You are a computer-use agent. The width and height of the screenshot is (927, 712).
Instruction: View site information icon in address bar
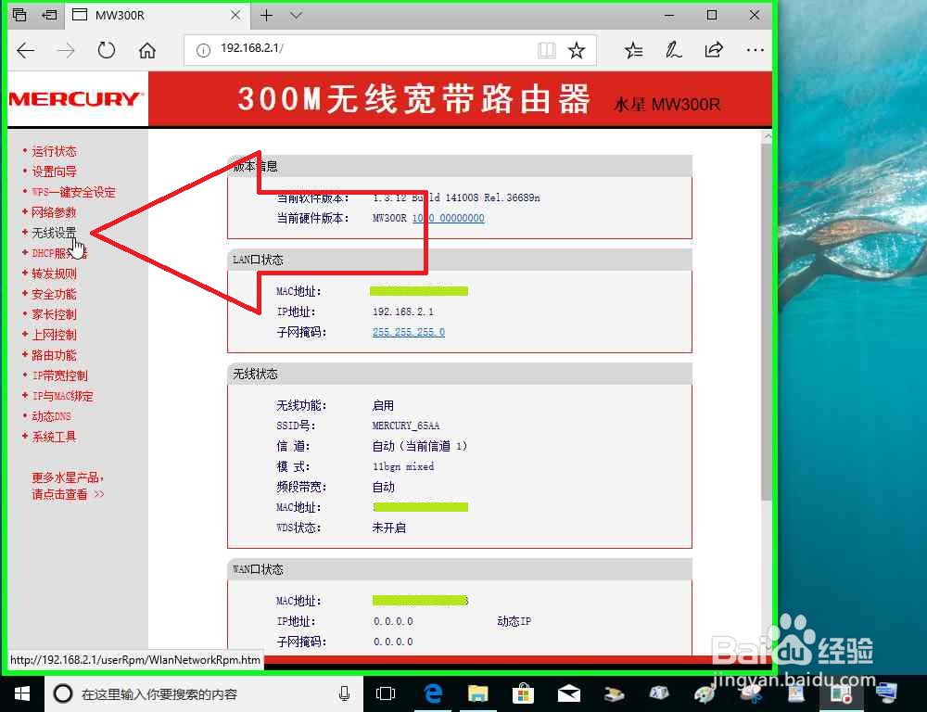pos(205,50)
